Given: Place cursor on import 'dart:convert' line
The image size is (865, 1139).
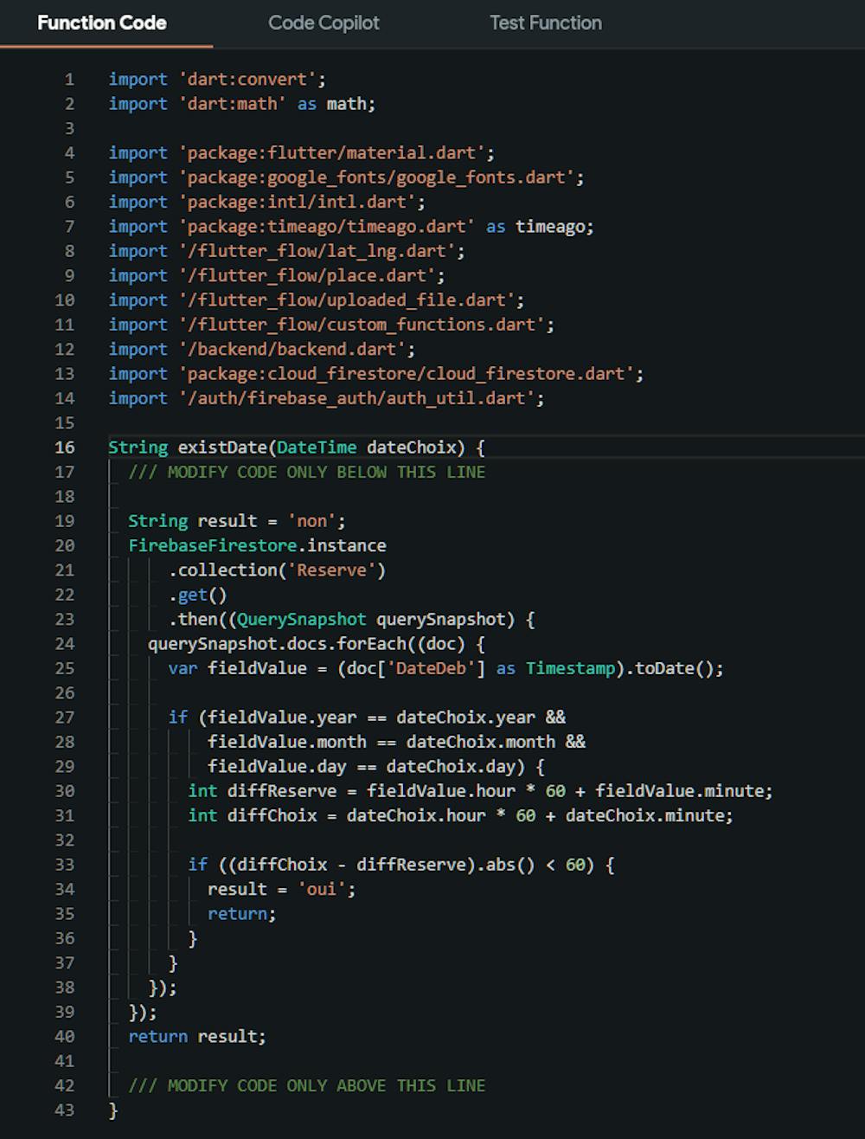Looking at the screenshot, I should pos(217,80).
